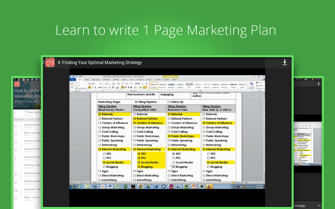Apply Justify paragraph alignment
Viewport: 335px width, 209px height.
[x=131, y=87]
